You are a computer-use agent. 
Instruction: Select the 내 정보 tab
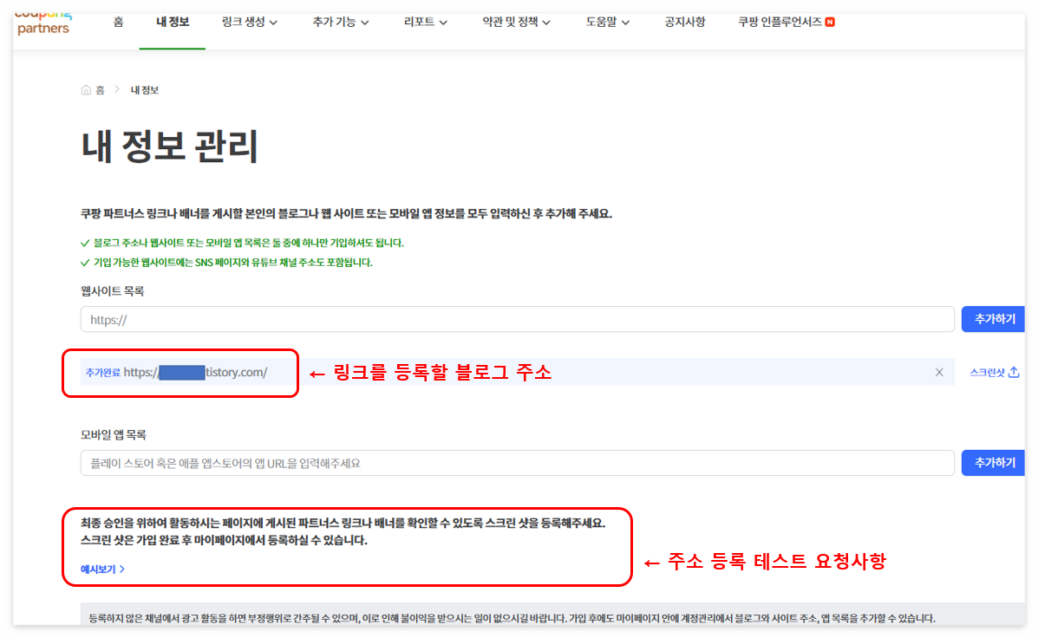click(x=172, y=22)
